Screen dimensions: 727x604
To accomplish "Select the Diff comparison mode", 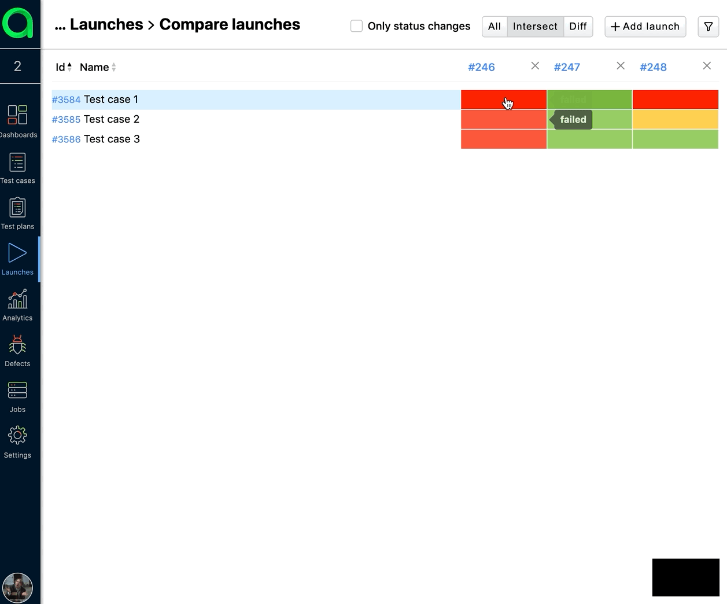I will (x=578, y=27).
